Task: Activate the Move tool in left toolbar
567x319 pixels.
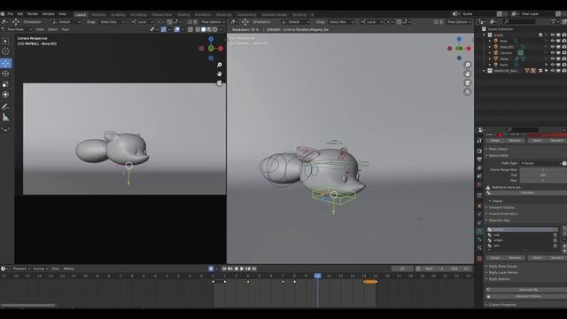Action: click(x=5, y=63)
